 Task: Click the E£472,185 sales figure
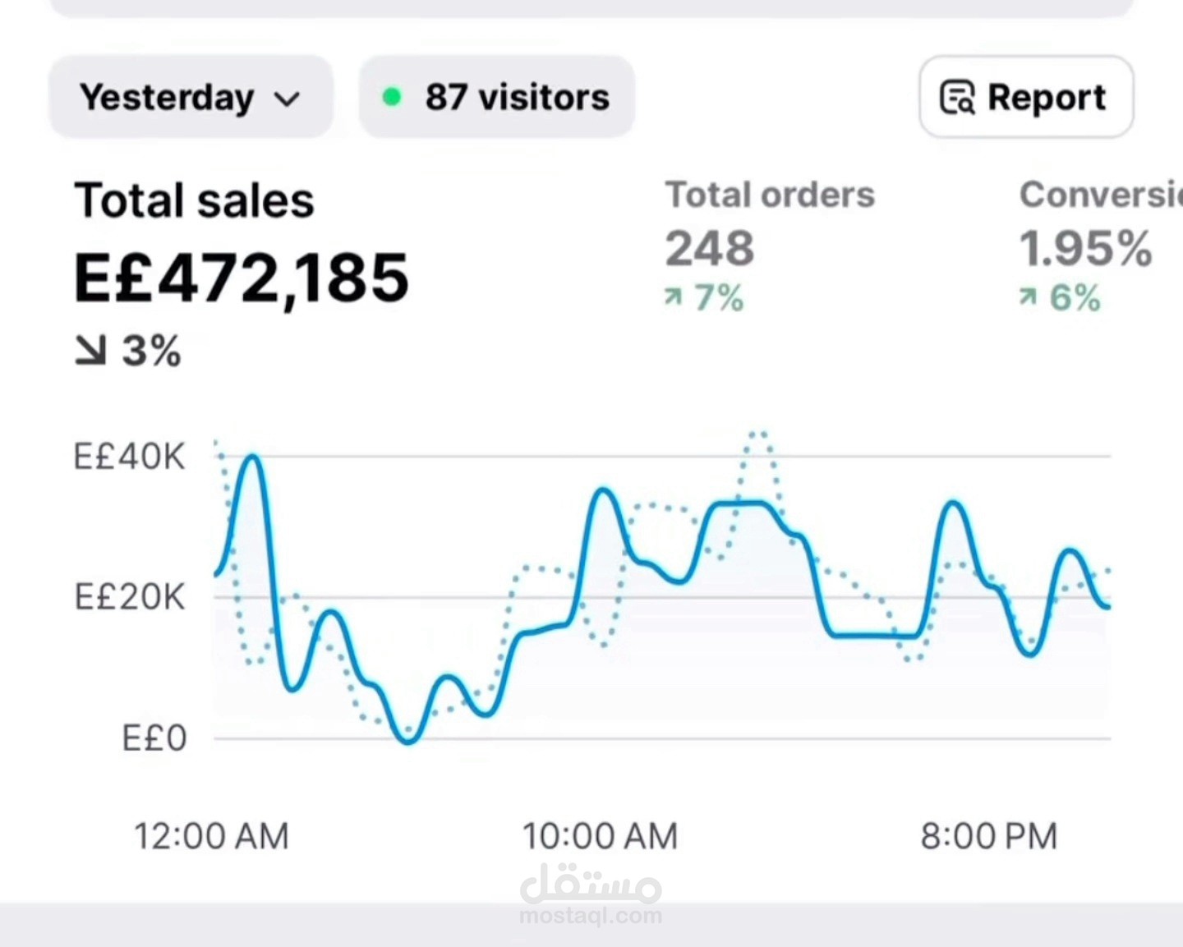pyautogui.click(x=242, y=278)
